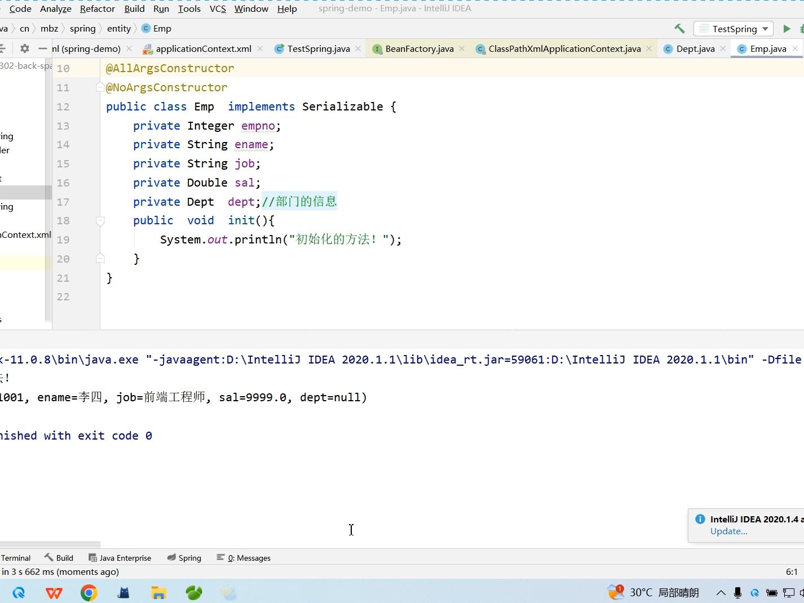Image resolution: width=804 pixels, height=603 pixels.
Task: Select the entity breadcrumb
Action: (x=119, y=28)
